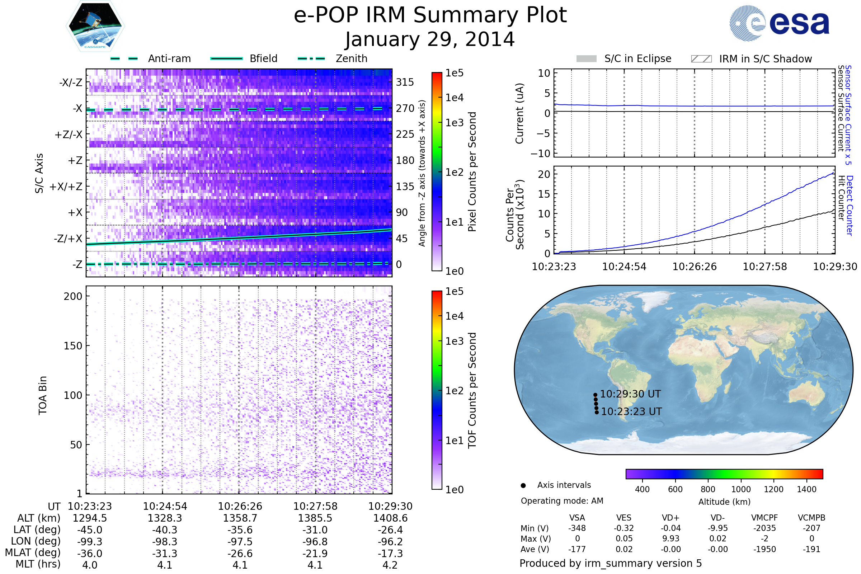Click the Zenith dash-dot legend marker
The height and width of the screenshot is (574, 861).
click(x=311, y=58)
